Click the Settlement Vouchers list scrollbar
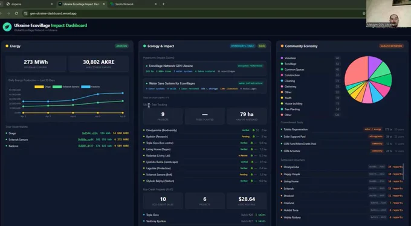 (x=403, y=172)
